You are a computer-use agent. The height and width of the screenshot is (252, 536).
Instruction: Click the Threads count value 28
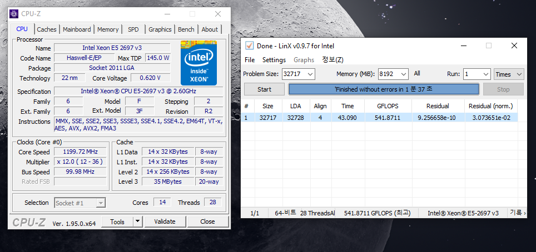(212, 202)
